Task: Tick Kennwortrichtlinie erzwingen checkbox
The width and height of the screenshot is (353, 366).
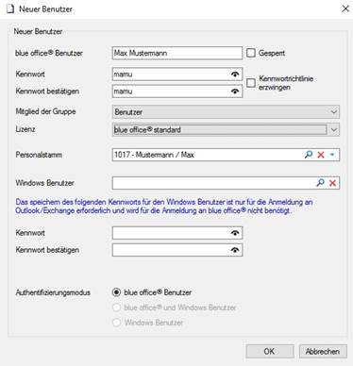Action: (x=251, y=83)
